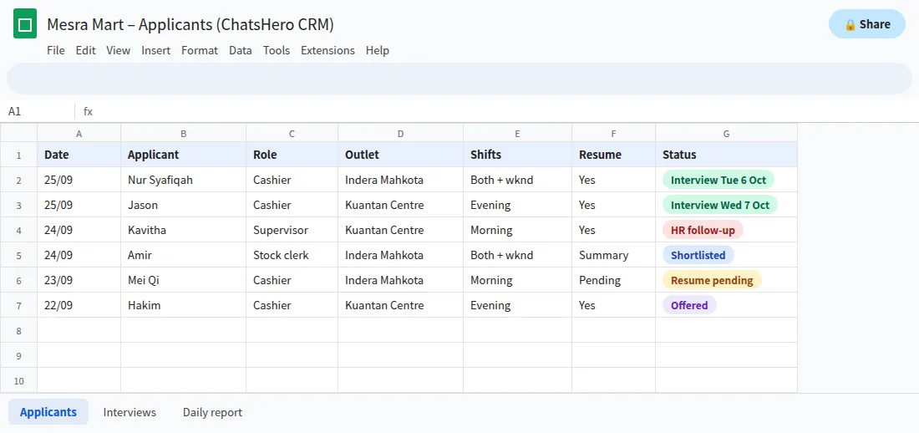Click the Share button
Screen dimensions: 919x433
(x=867, y=24)
